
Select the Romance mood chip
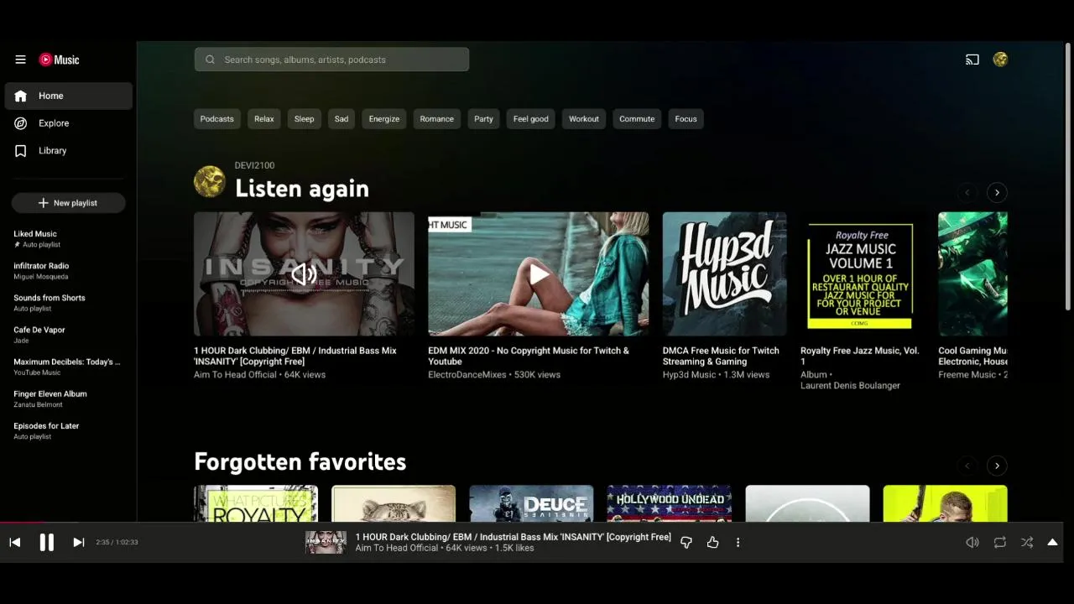[436, 119]
